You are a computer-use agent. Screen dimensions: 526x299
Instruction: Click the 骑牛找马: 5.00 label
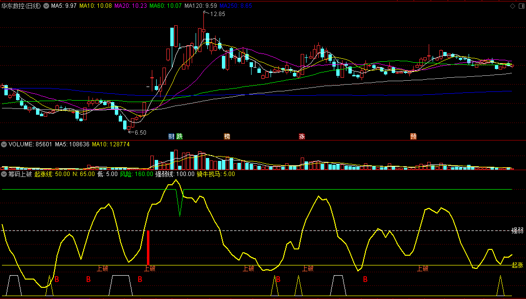coord(216,174)
